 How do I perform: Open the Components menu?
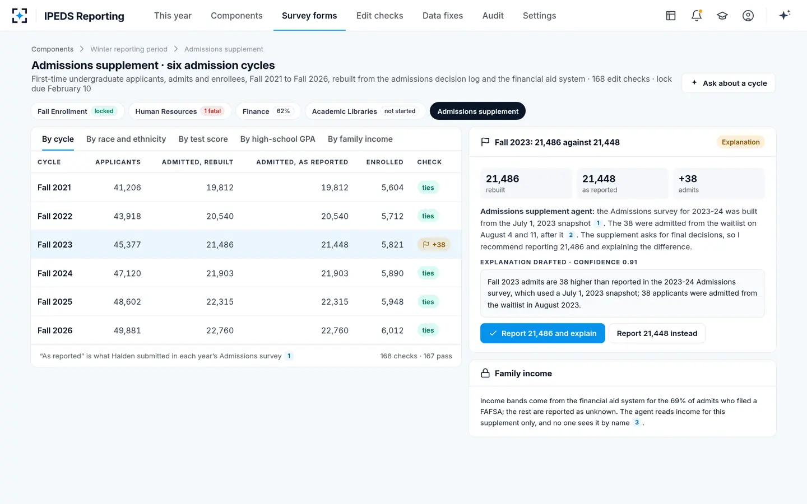(x=236, y=16)
